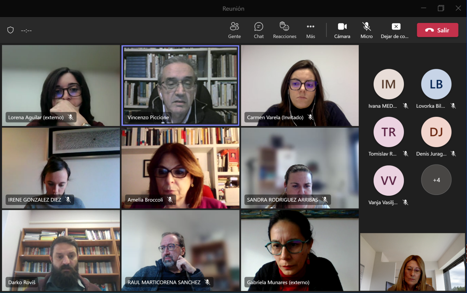Click Lorena Aguilar's muted microphone icon
This screenshot has width=467, height=293.
point(70,117)
